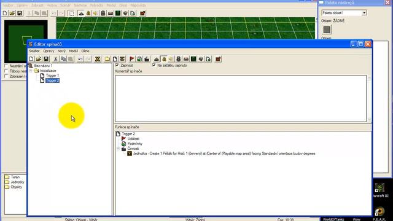Open Nový menu in Editor spínačů
393x221 pixels.
pyautogui.click(x=61, y=51)
